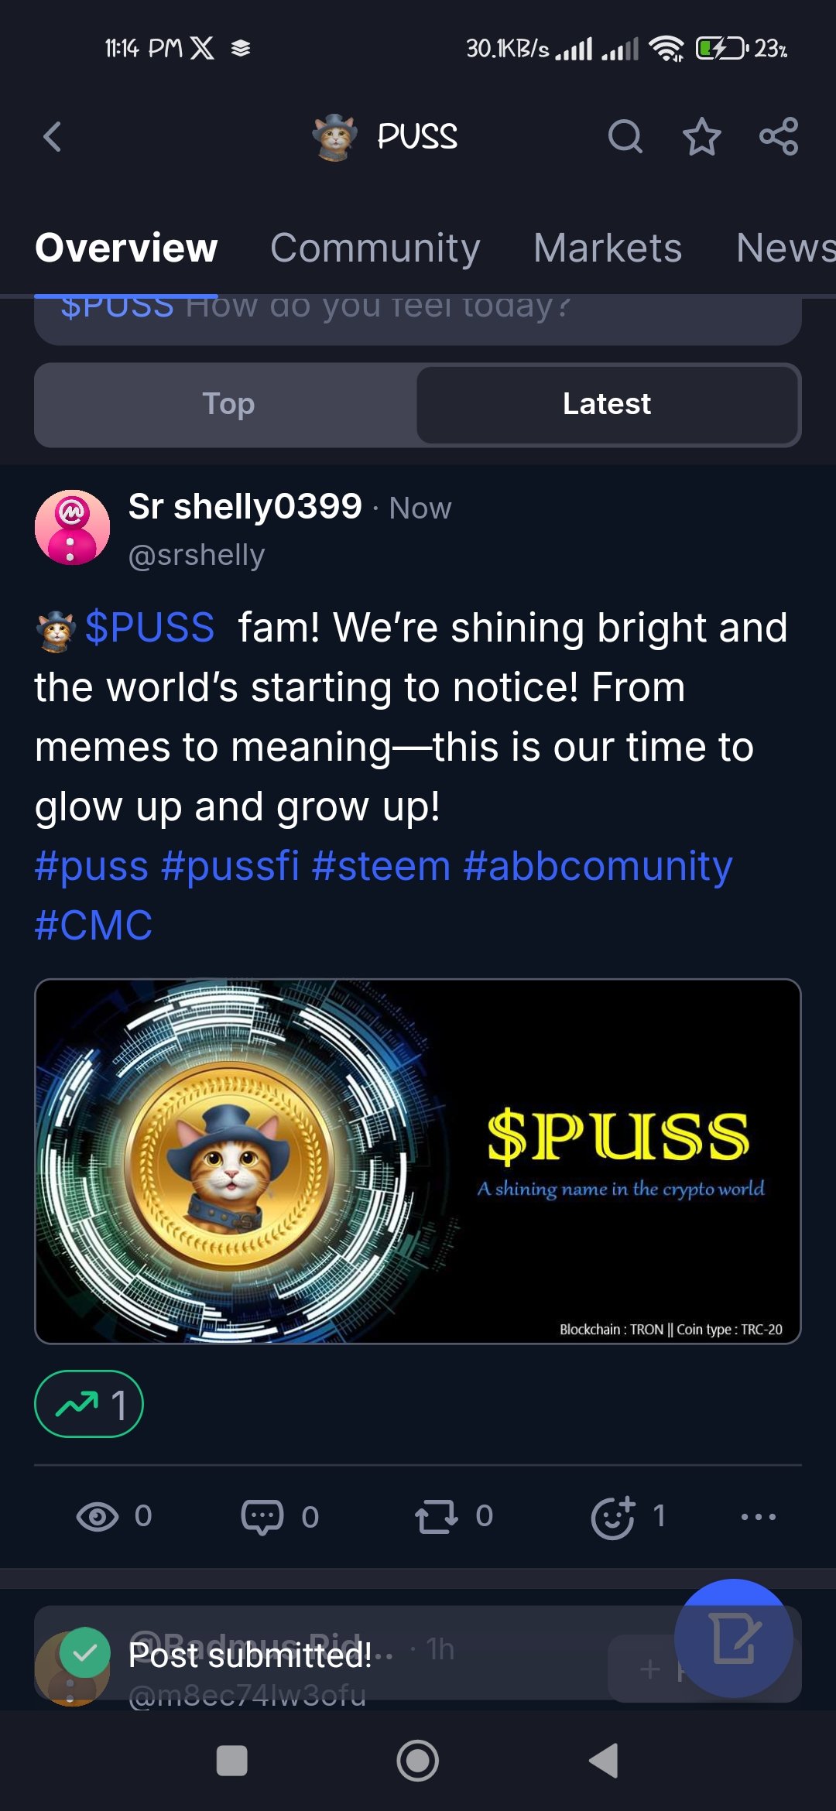Go back using the header arrow
Viewport: 836px width, 1811px height.
click(x=53, y=137)
